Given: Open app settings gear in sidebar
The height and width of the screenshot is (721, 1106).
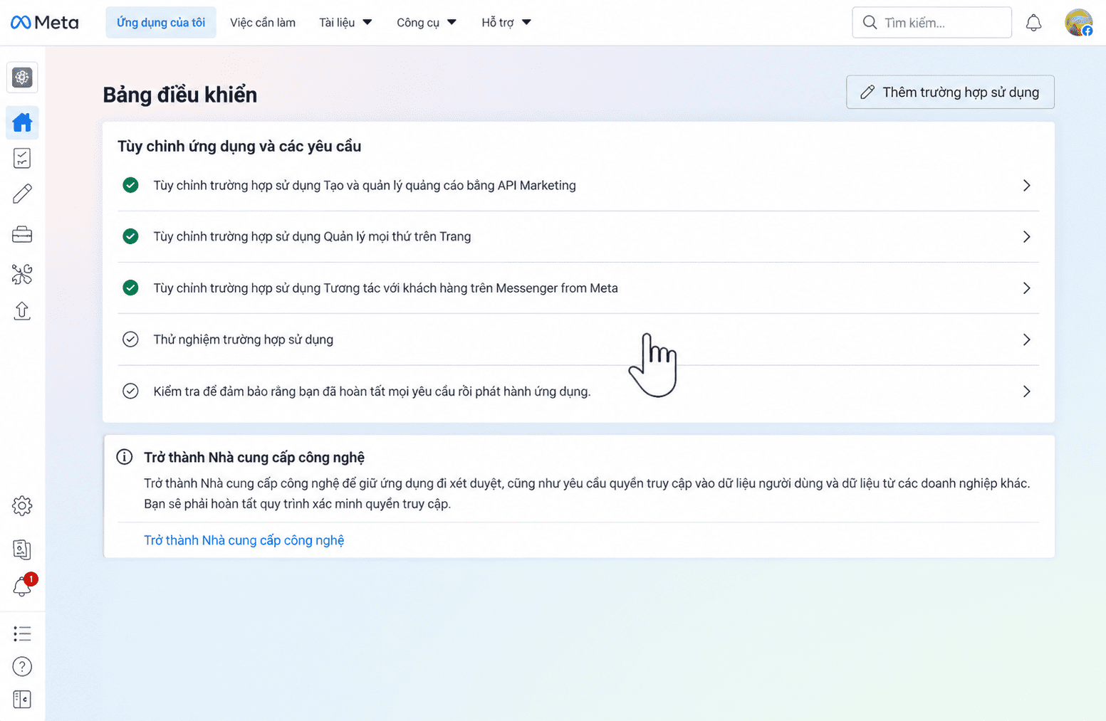Looking at the screenshot, I should click(22, 506).
